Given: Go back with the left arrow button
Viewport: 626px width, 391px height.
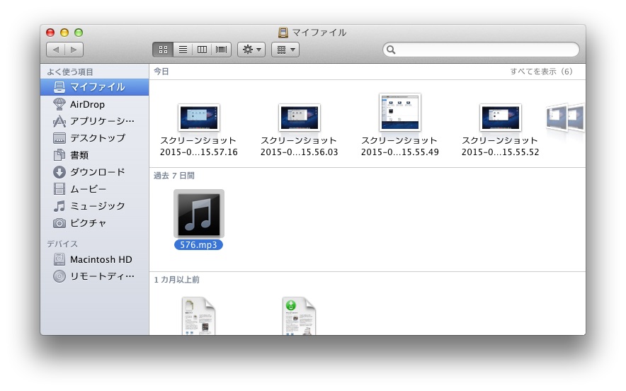Looking at the screenshot, I should point(56,50).
